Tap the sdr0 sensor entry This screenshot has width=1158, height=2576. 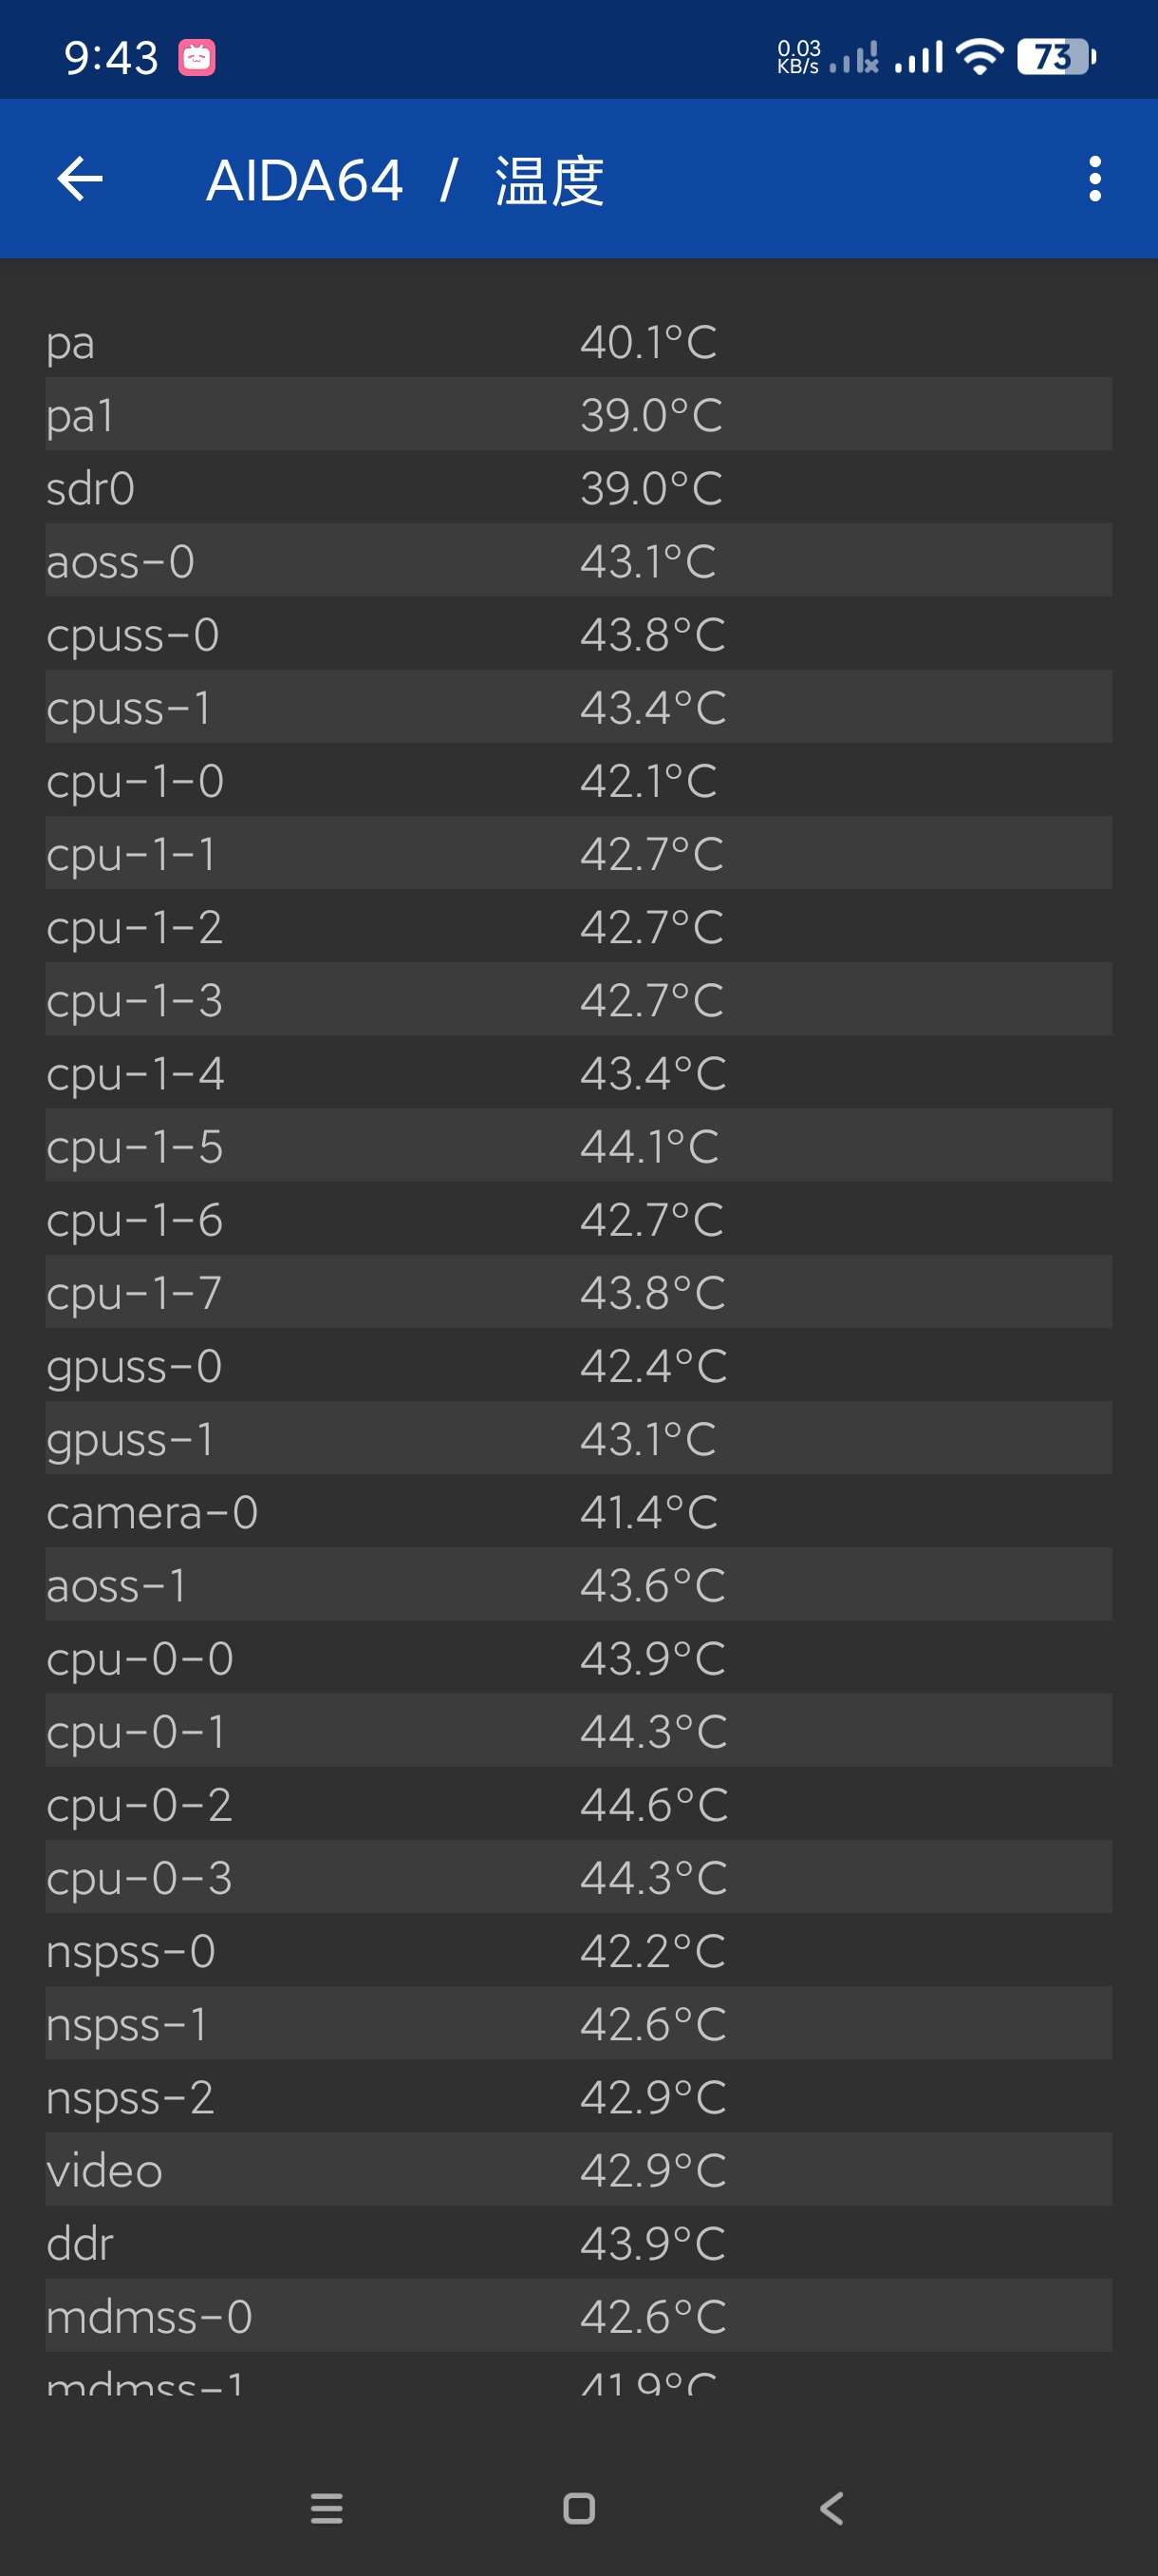[x=578, y=488]
